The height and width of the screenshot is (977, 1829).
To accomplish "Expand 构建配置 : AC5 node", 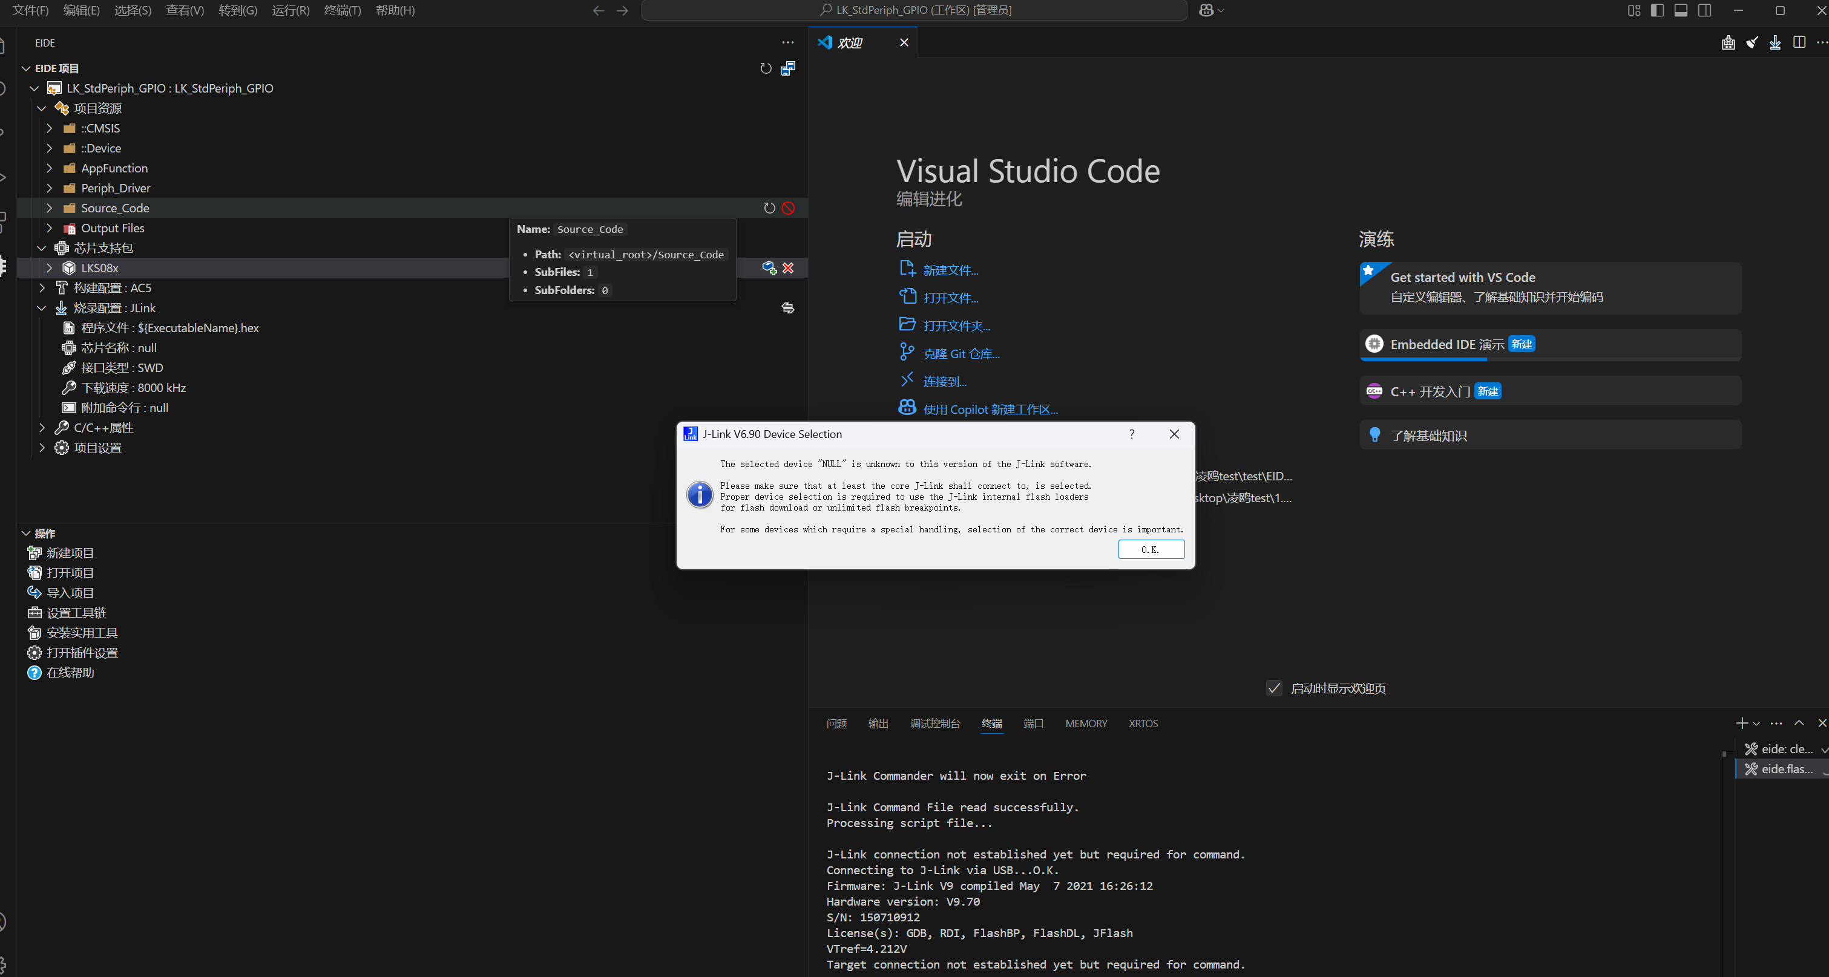I will tap(42, 287).
